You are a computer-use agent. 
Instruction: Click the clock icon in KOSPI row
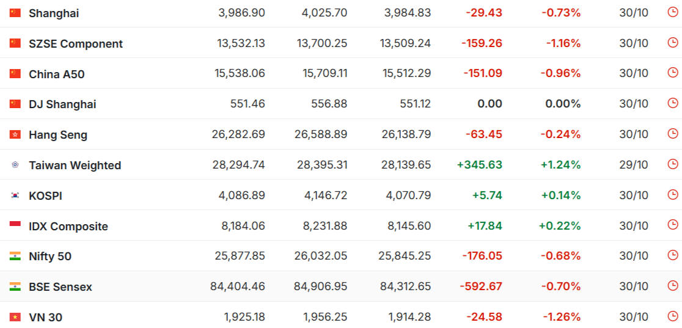[672, 195]
